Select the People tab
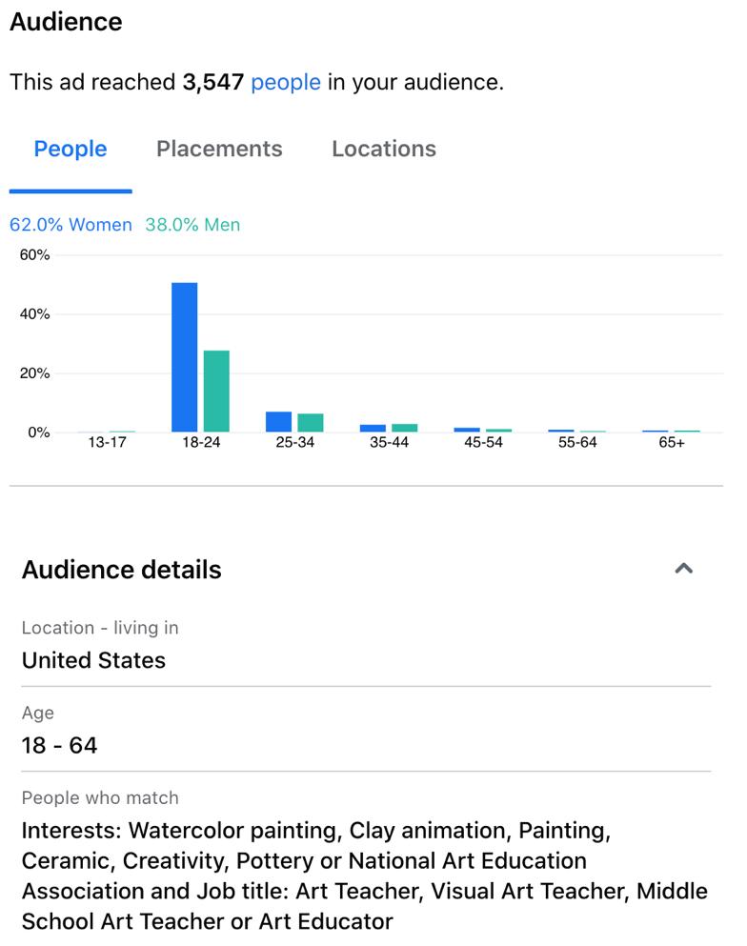 click(x=71, y=149)
